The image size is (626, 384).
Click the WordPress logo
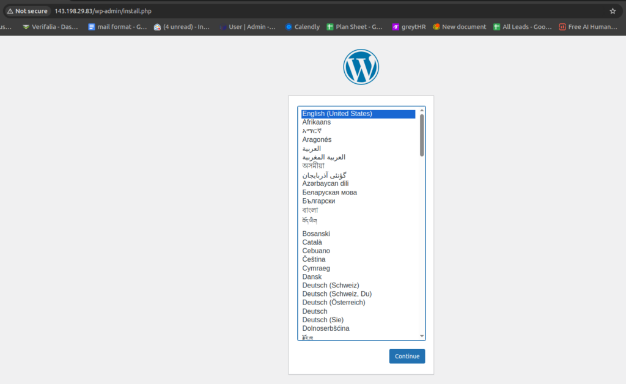[x=361, y=67]
